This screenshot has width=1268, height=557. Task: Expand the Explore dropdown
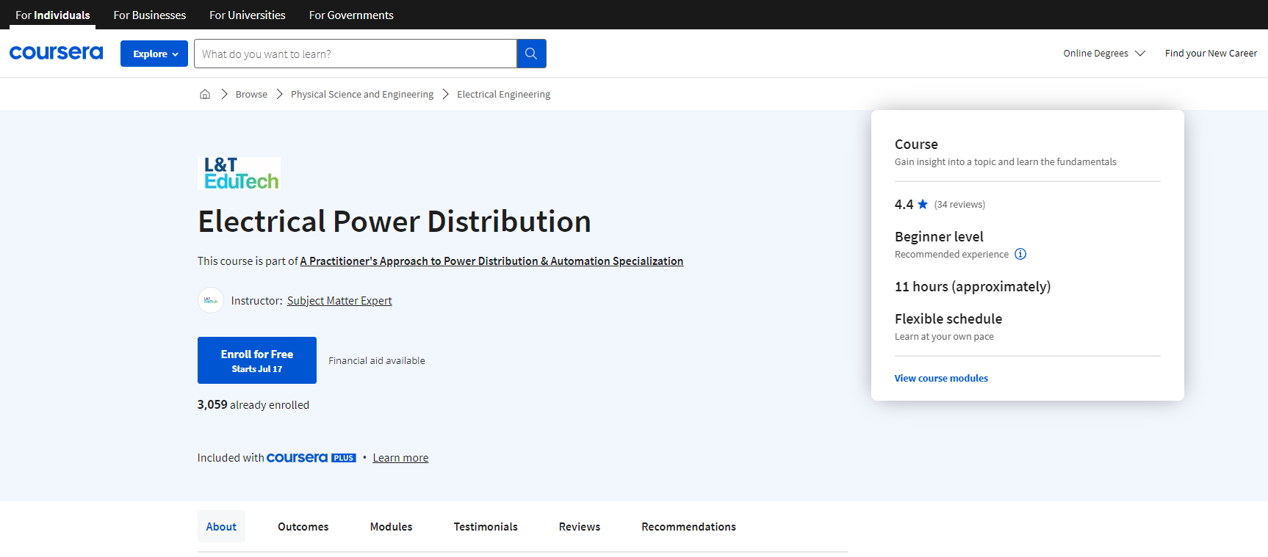click(x=154, y=54)
